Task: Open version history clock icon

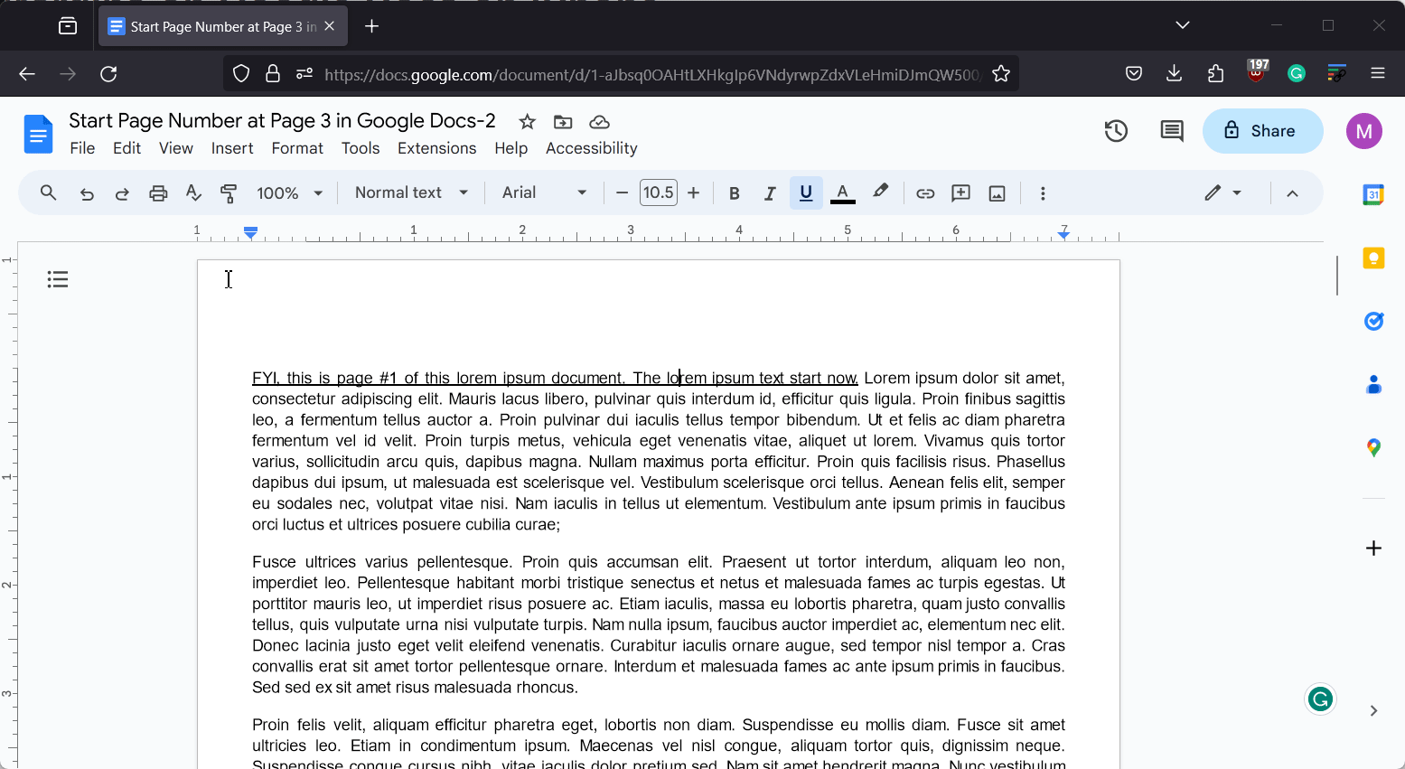Action: pyautogui.click(x=1116, y=131)
